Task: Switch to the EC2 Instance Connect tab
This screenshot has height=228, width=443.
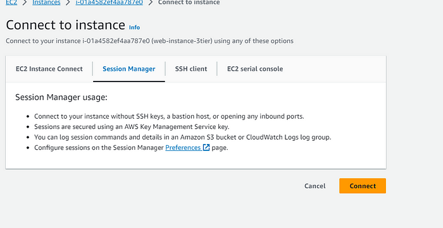Action: [x=49, y=69]
